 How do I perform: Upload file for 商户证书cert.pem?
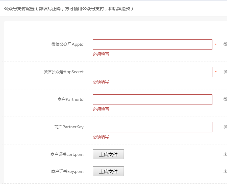click(x=108, y=154)
